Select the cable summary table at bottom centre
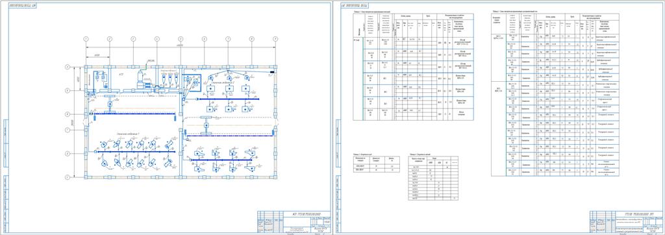The width and height of the screenshot is (665, 235). point(432,178)
